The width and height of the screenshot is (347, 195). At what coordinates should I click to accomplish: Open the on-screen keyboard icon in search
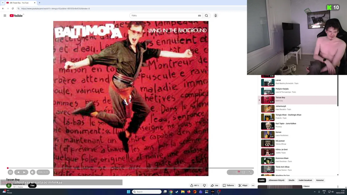pos(200,15)
